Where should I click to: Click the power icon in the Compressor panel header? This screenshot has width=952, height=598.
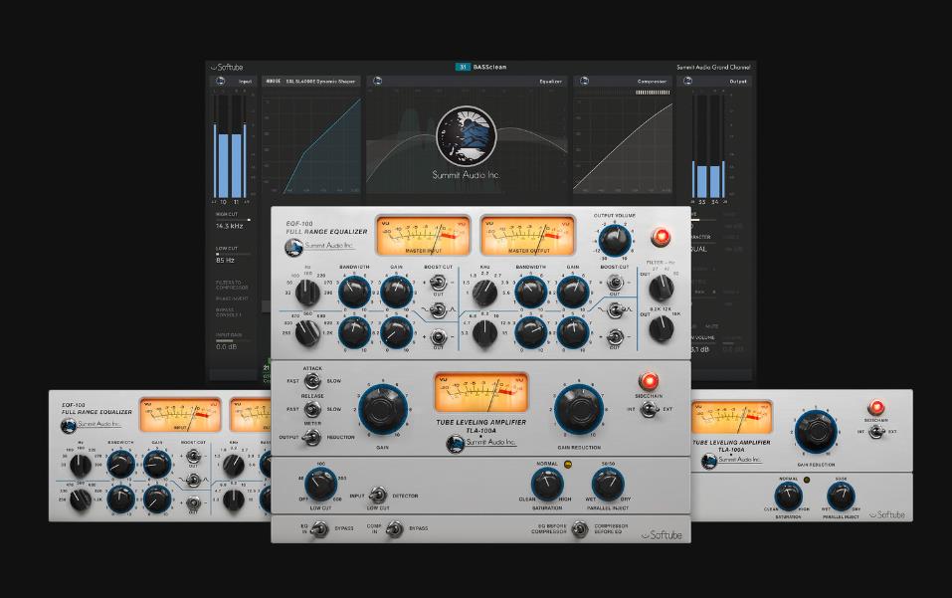(x=583, y=81)
